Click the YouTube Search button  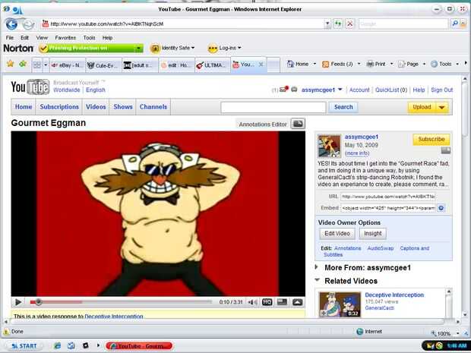tap(343, 107)
